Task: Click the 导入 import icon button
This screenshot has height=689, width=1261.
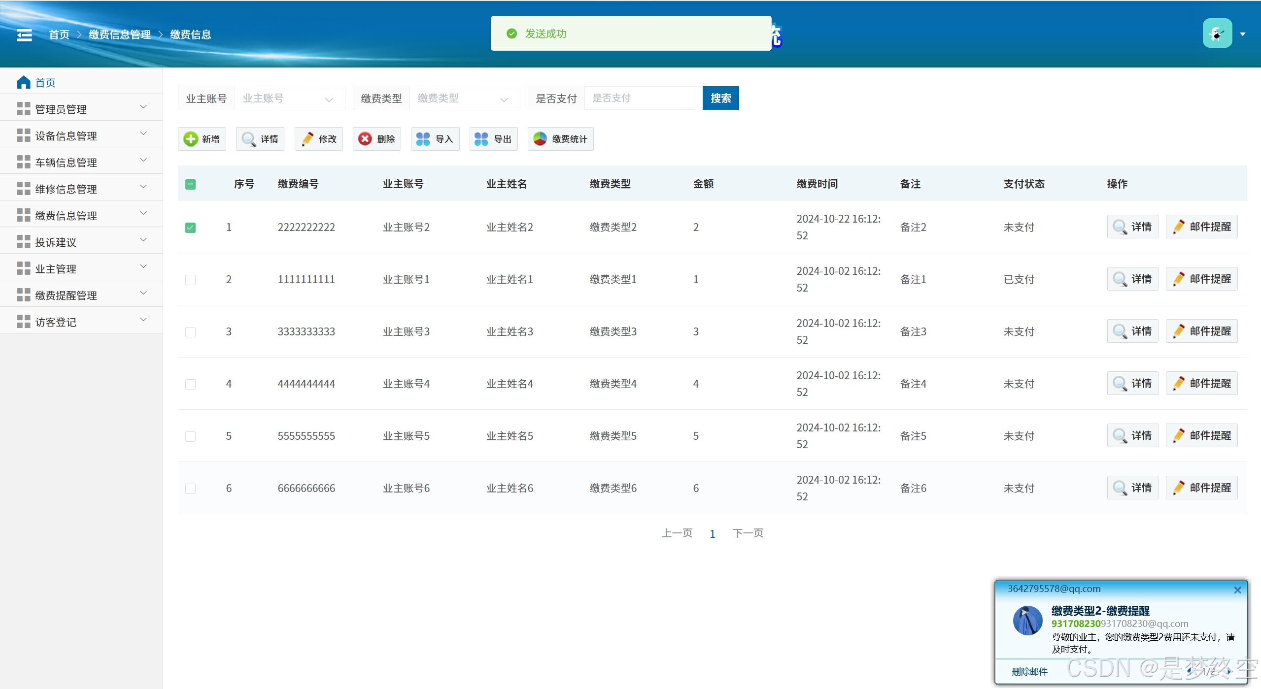Action: (x=436, y=139)
